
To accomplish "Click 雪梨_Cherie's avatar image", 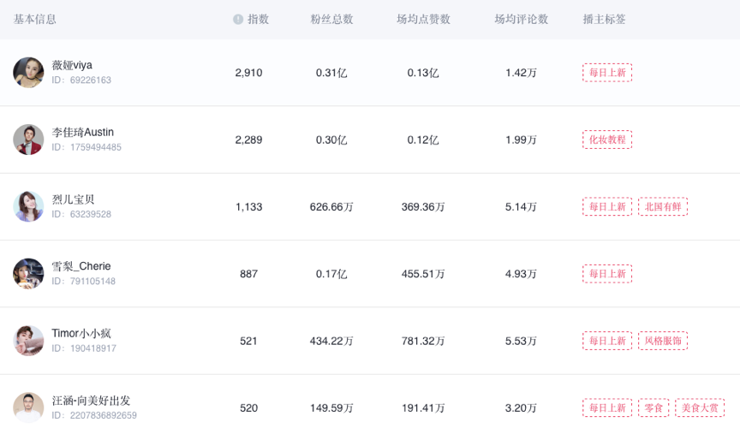I will (28, 274).
